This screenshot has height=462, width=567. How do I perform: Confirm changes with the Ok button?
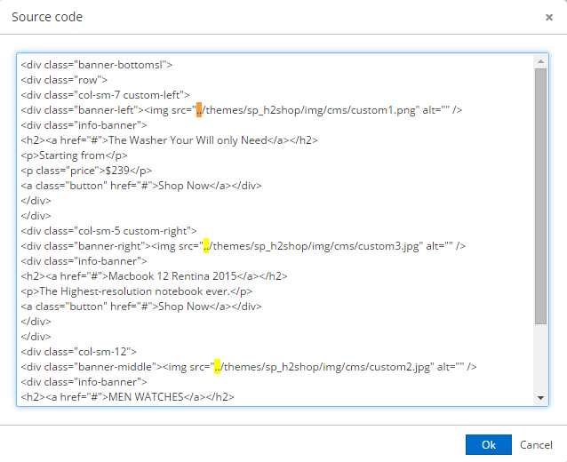pyautogui.click(x=489, y=444)
